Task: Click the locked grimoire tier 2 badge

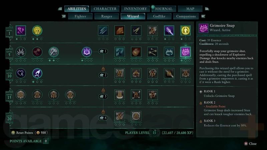Action: 103,75
